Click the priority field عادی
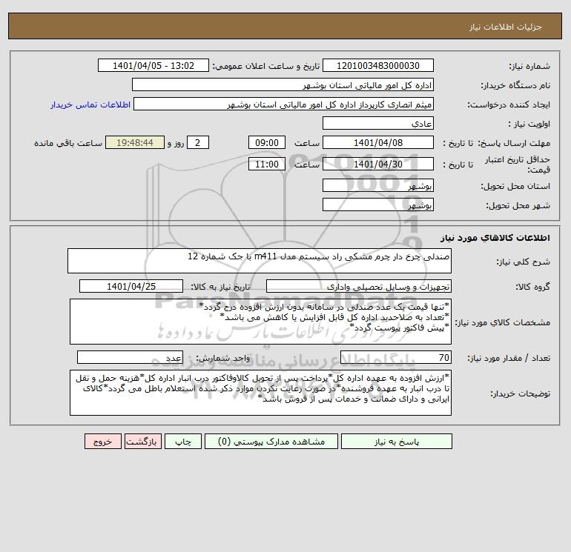 click(378, 123)
